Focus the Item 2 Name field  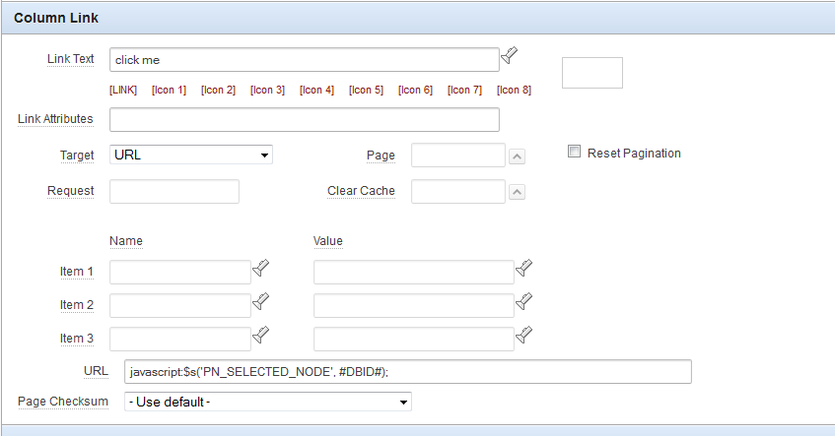(x=180, y=306)
